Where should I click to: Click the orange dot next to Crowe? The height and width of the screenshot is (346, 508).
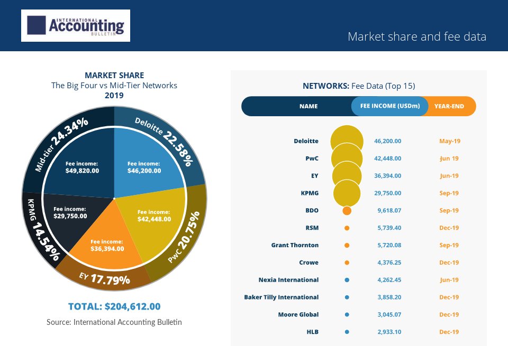point(347,263)
